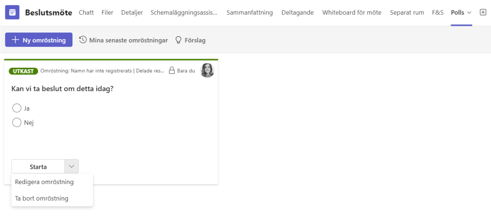Select the Nej radio option

[17, 123]
